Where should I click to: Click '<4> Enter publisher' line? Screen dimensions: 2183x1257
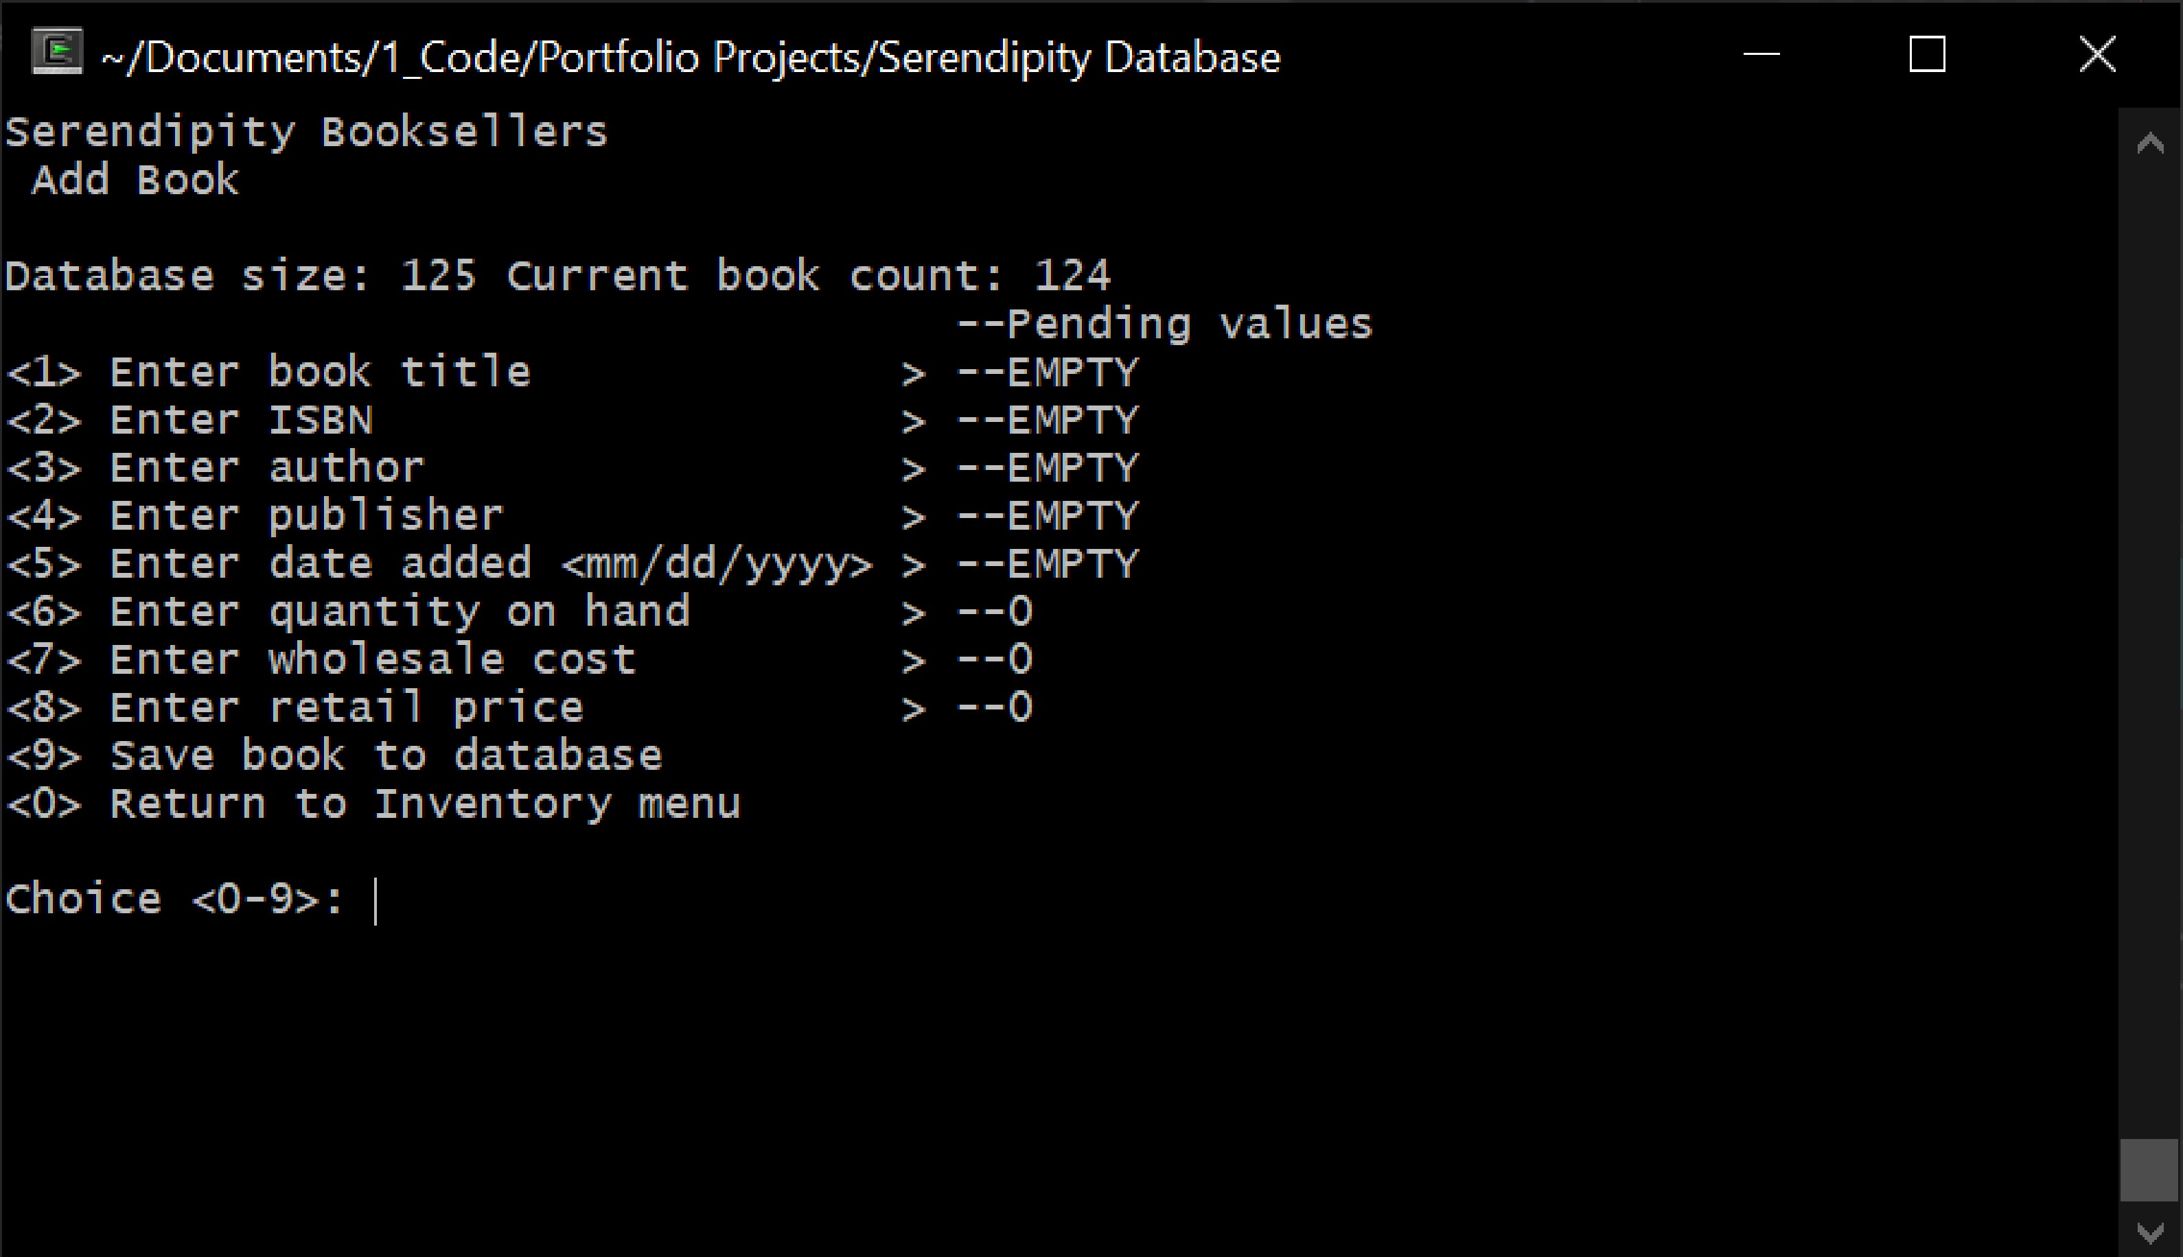(255, 516)
